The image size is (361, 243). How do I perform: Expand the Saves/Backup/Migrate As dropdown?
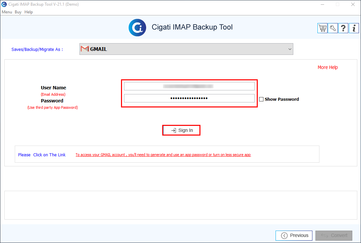pyautogui.click(x=186, y=49)
